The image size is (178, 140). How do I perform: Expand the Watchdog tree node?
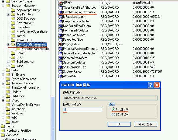[3, 109]
